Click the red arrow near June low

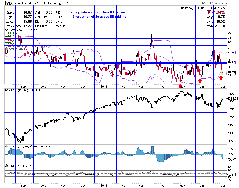pyautogui.click(x=200, y=81)
